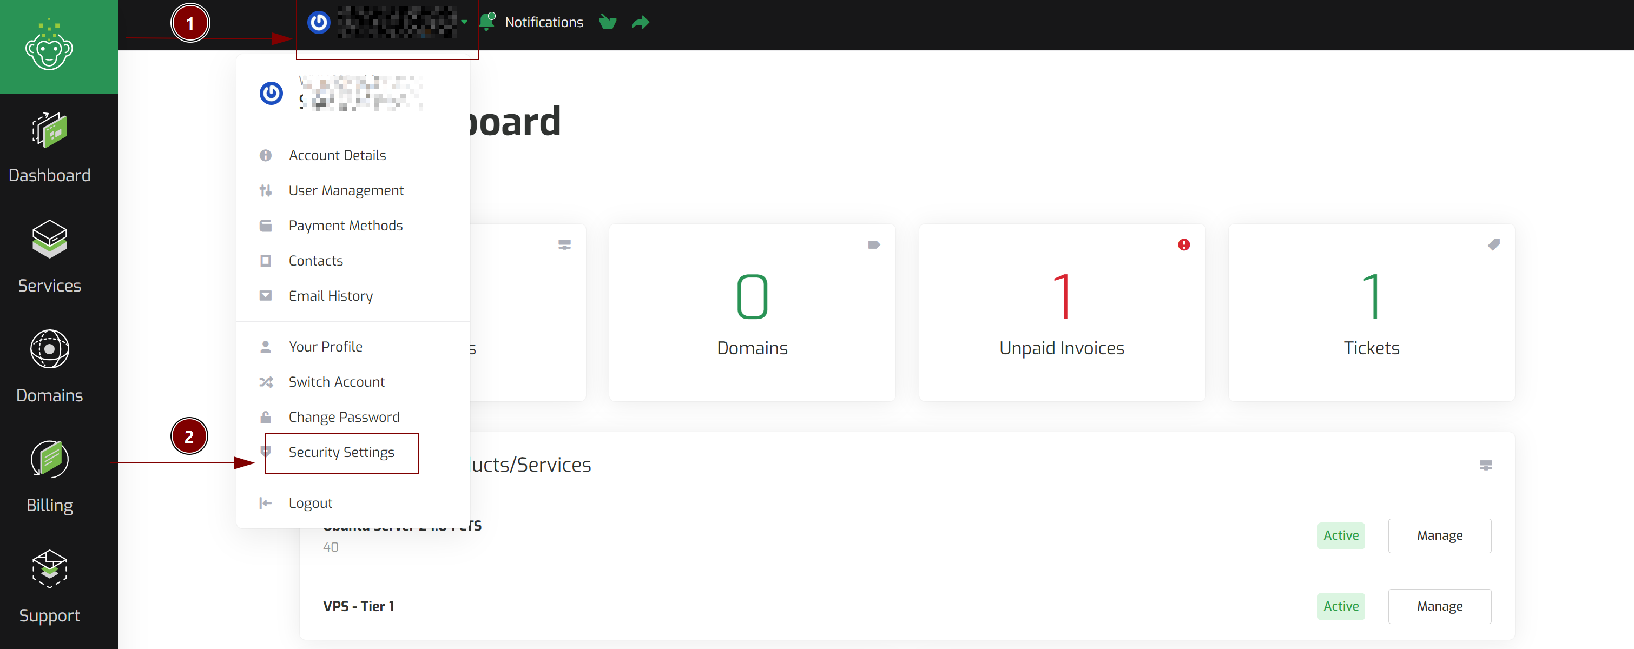The image size is (1634, 649).
Task: Open the Domains stats card
Action: 752,313
